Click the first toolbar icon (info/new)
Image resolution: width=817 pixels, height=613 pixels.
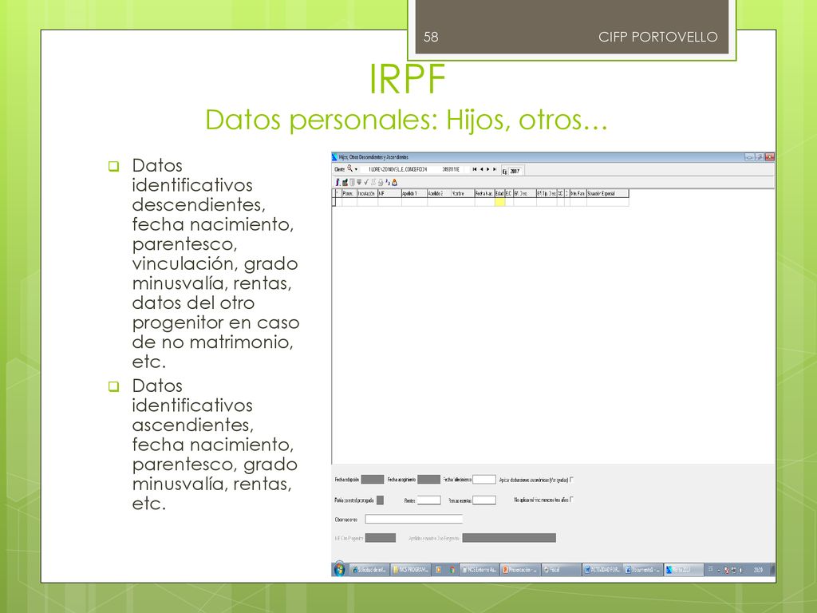pyautogui.click(x=337, y=183)
